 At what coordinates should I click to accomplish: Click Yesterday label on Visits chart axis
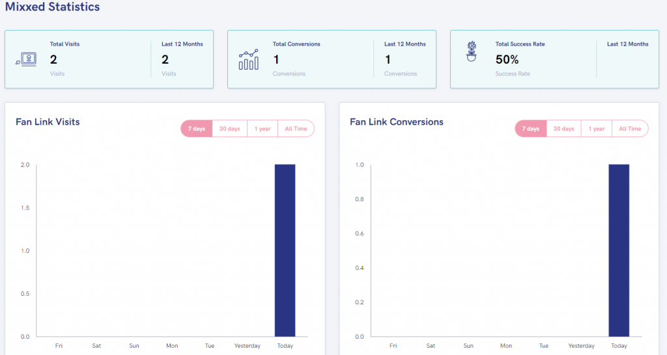click(x=247, y=346)
